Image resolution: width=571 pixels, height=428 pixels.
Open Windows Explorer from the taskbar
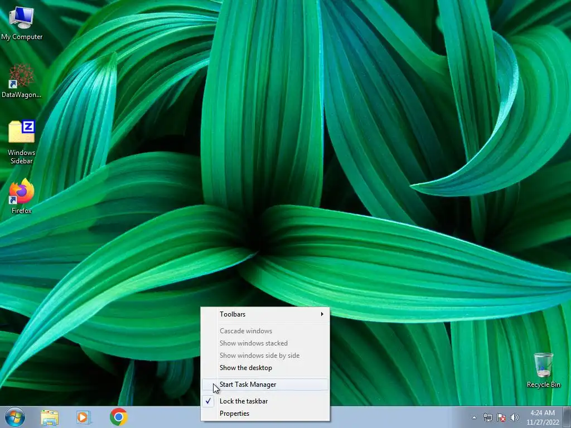click(x=50, y=417)
